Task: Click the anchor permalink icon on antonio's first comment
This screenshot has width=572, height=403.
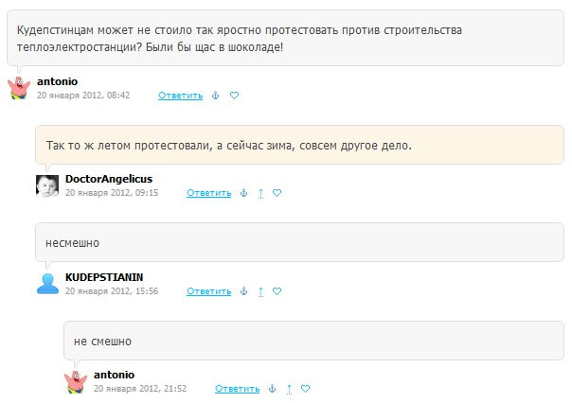Action: pyautogui.click(x=215, y=96)
